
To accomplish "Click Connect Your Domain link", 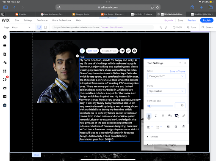I will coord(112,27).
